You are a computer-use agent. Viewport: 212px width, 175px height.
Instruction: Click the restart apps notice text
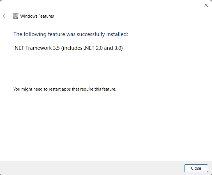point(65,89)
